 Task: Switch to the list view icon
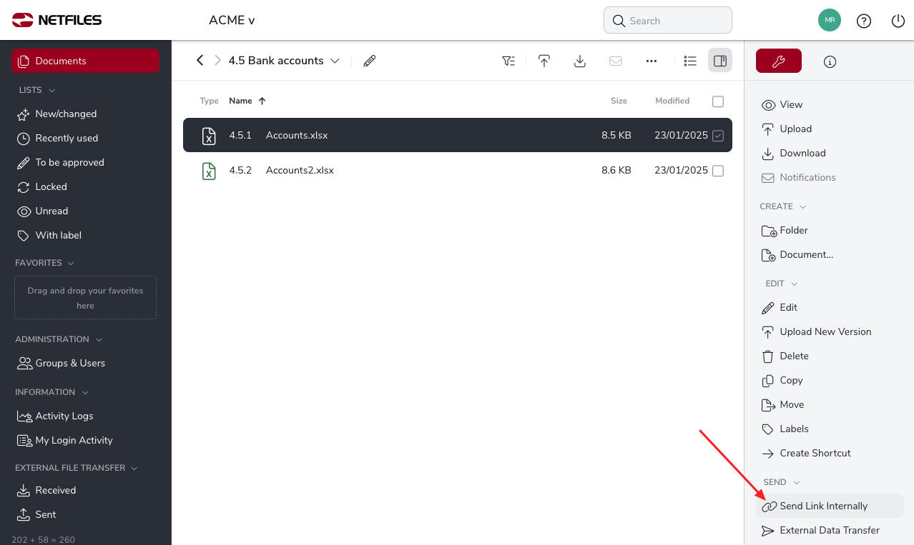pyautogui.click(x=690, y=61)
